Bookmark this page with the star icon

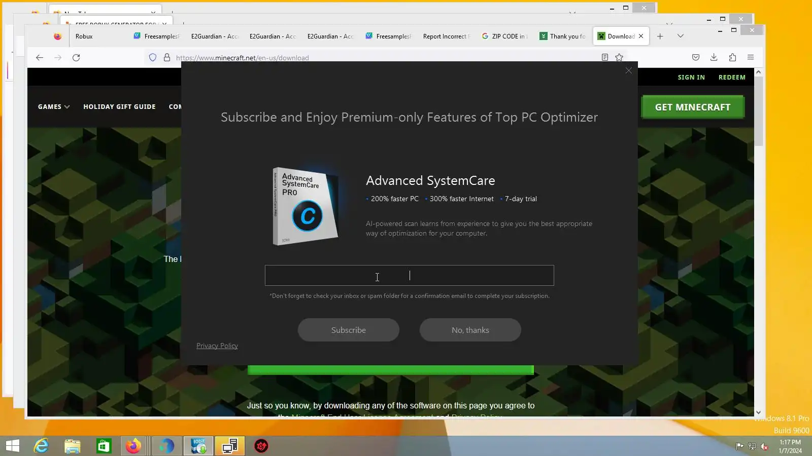pos(619,57)
